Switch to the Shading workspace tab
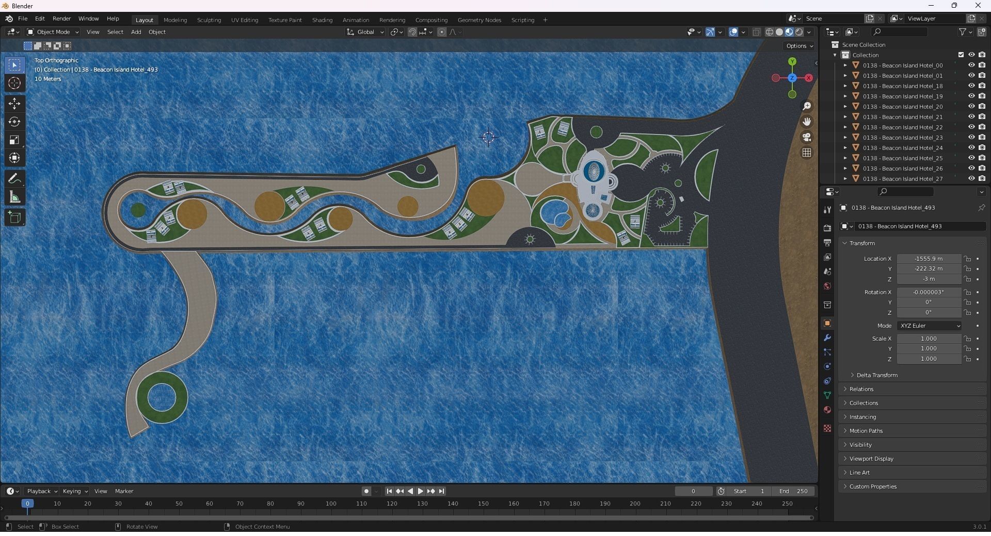This screenshot has width=991, height=536. click(322, 20)
